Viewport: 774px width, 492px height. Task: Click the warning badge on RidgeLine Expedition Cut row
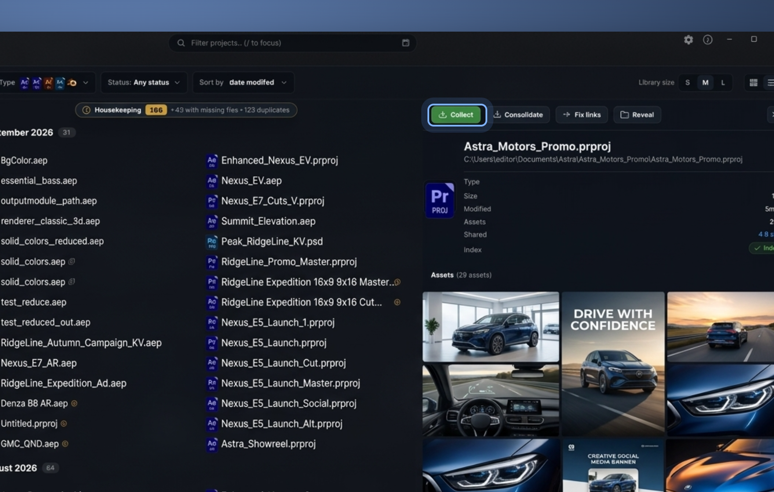click(x=397, y=302)
